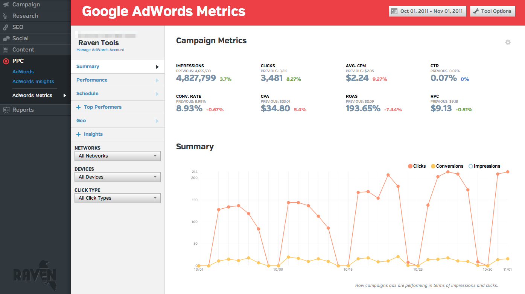Switch to the Summary tab

117,67
